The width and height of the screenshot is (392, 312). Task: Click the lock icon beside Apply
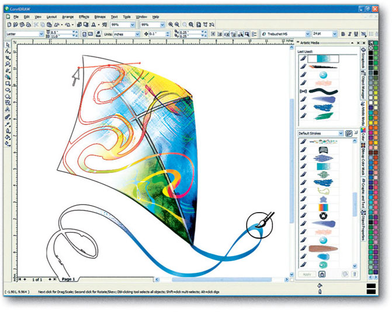(322, 274)
